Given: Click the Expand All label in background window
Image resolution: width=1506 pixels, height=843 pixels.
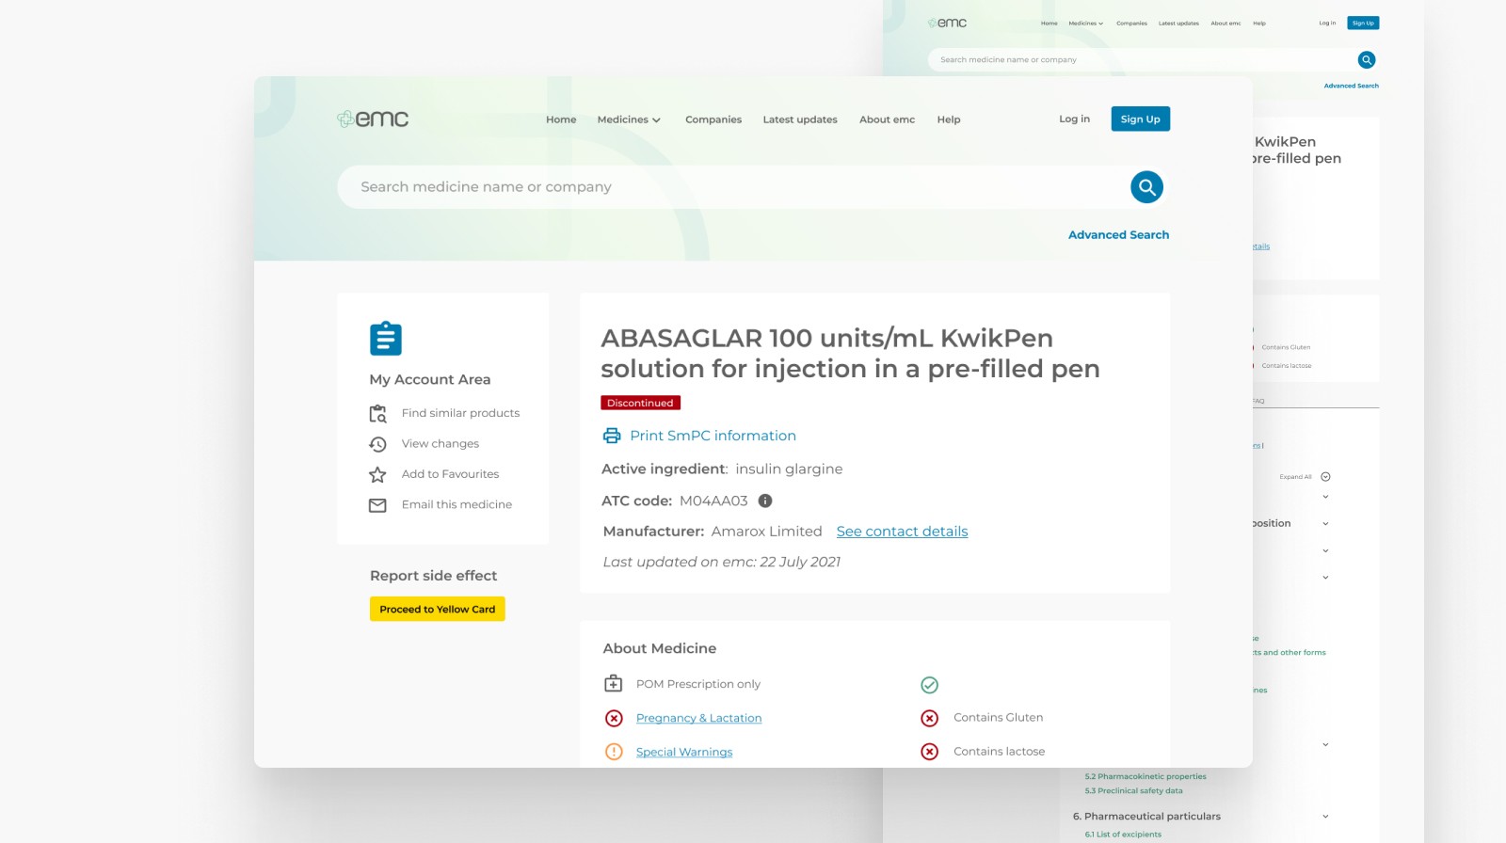Looking at the screenshot, I should (1295, 477).
